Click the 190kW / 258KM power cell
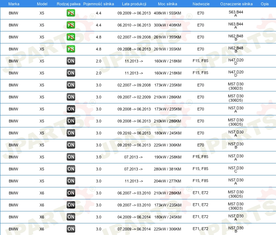The height and width of the screenshot is (235, 276). point(168,157)
